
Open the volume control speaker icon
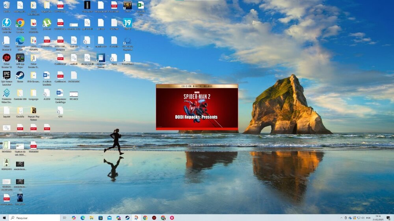point(362,217)
